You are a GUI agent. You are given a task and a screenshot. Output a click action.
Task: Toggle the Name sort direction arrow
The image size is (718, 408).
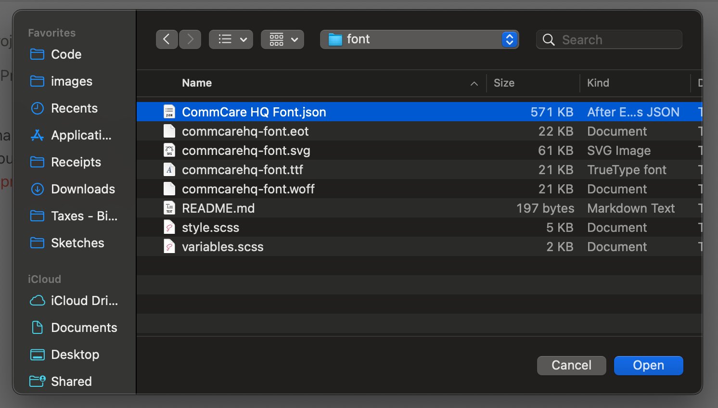click(x=474, y=84)
